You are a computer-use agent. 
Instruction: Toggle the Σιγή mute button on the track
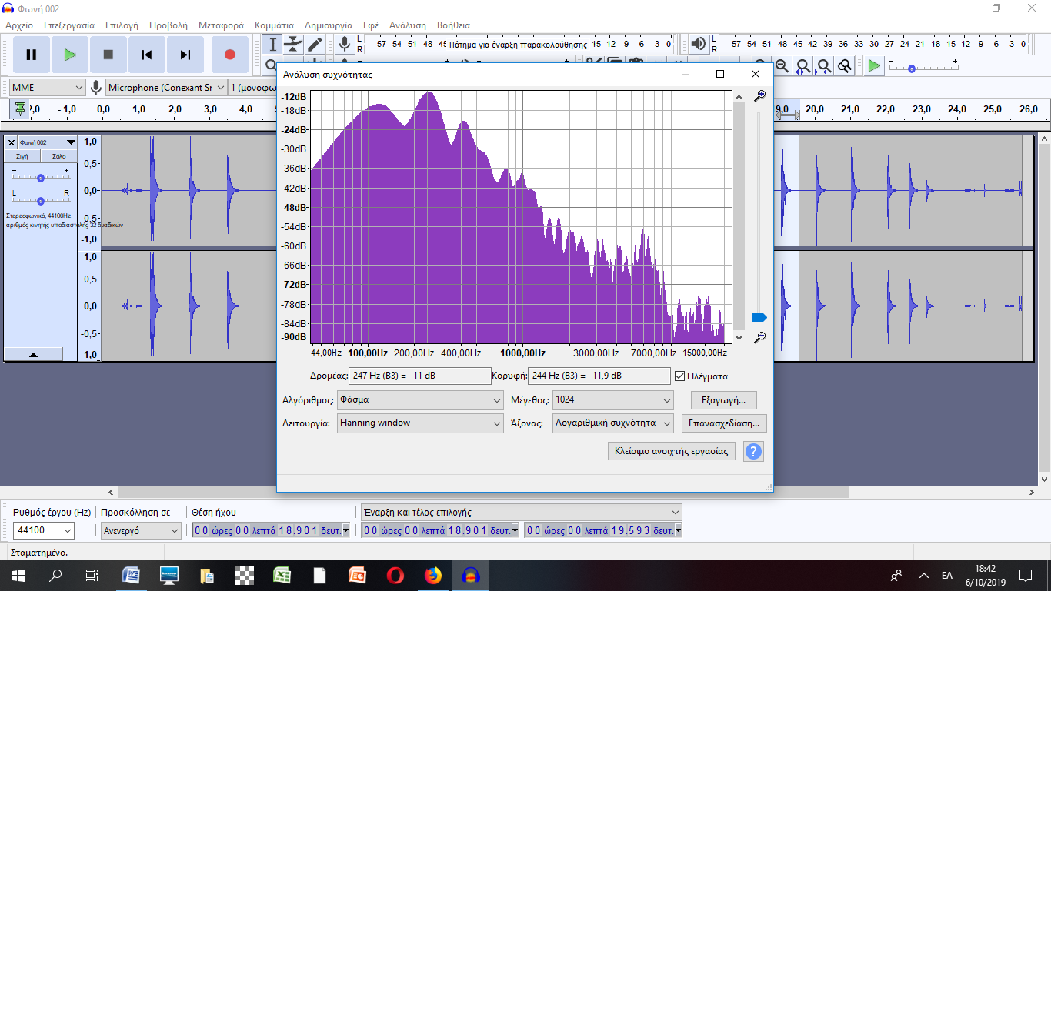pyautogui.click(x=22, y=156)
